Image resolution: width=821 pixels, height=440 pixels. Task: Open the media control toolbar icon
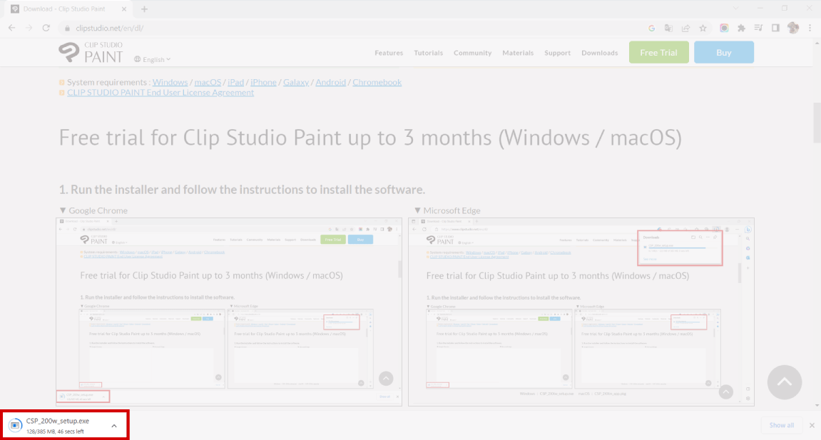[758, 29]
